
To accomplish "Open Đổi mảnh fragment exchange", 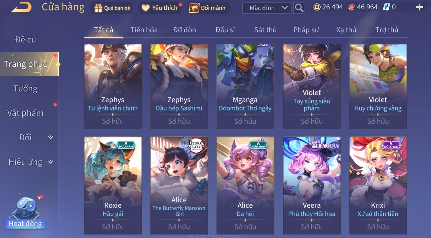I will point(194,8).
